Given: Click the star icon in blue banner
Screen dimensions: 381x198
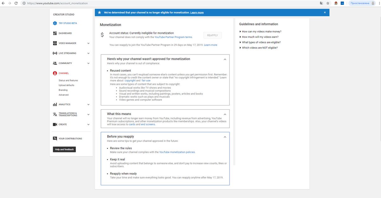Looking at the screenshot, I should pyautogui.click(x=99, y=13).
